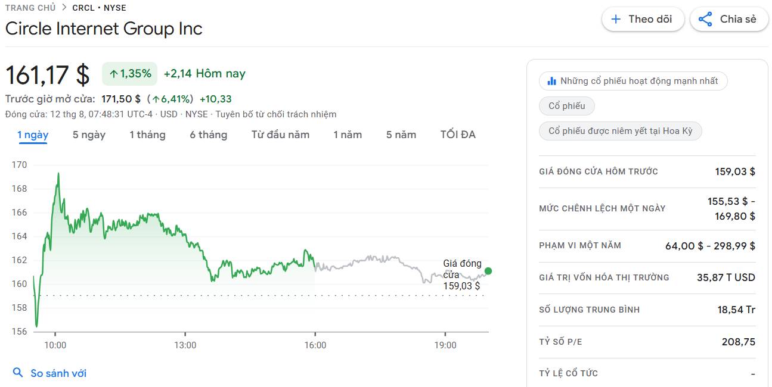Click the day range 155,53 $ - 169,80 $
Image resolution: width=772 pixels, height=387 pixels.
[731, 208]
